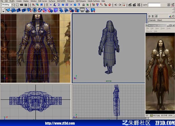Toggle the joints selection mask
The width and height of the screenshot is (175, 126).
coord(55,5)
